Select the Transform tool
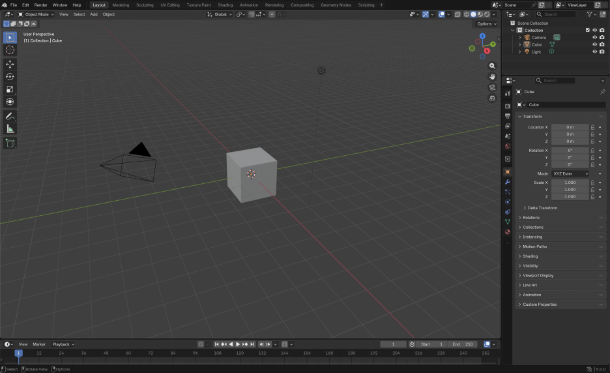Image resolution: width=610 pixels, height=373 pixels. point(10,102)
